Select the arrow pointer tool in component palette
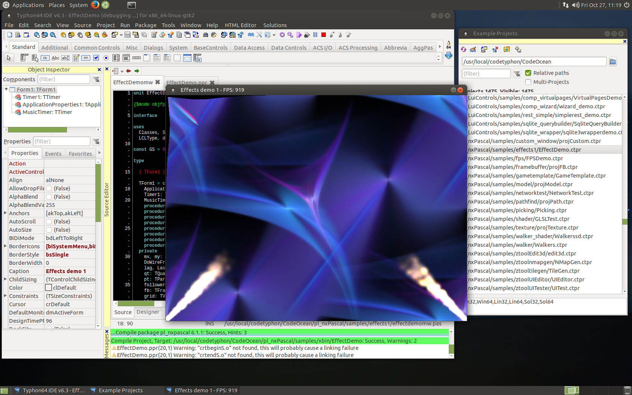 click(x=9, y=58)
